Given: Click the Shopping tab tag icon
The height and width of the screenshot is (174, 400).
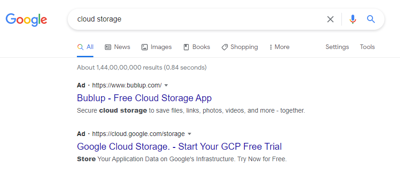Looking at the screenshot, I should [225, 47].
